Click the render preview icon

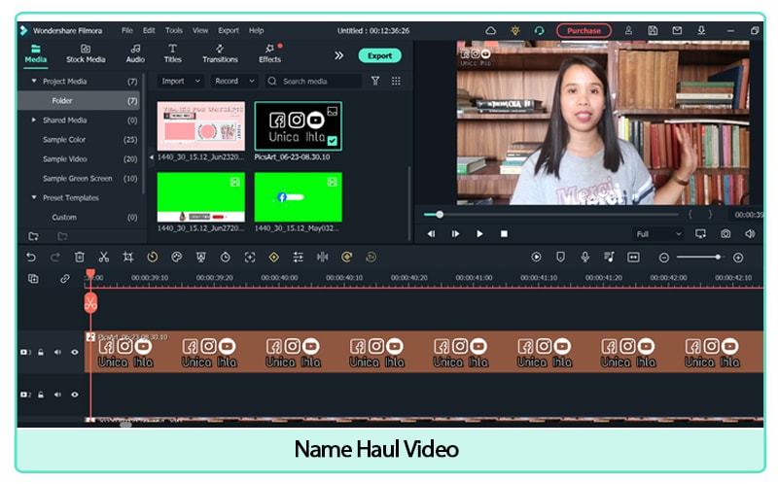[x=537, y=257]
